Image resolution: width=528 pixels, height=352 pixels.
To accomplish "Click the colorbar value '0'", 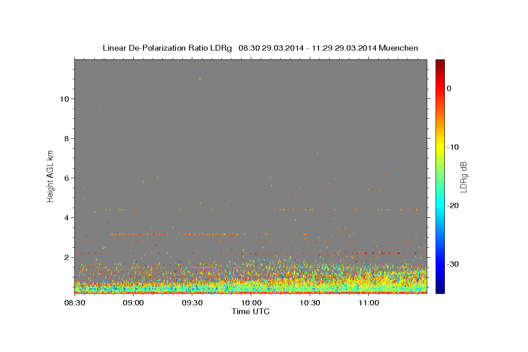I will 449,88.
